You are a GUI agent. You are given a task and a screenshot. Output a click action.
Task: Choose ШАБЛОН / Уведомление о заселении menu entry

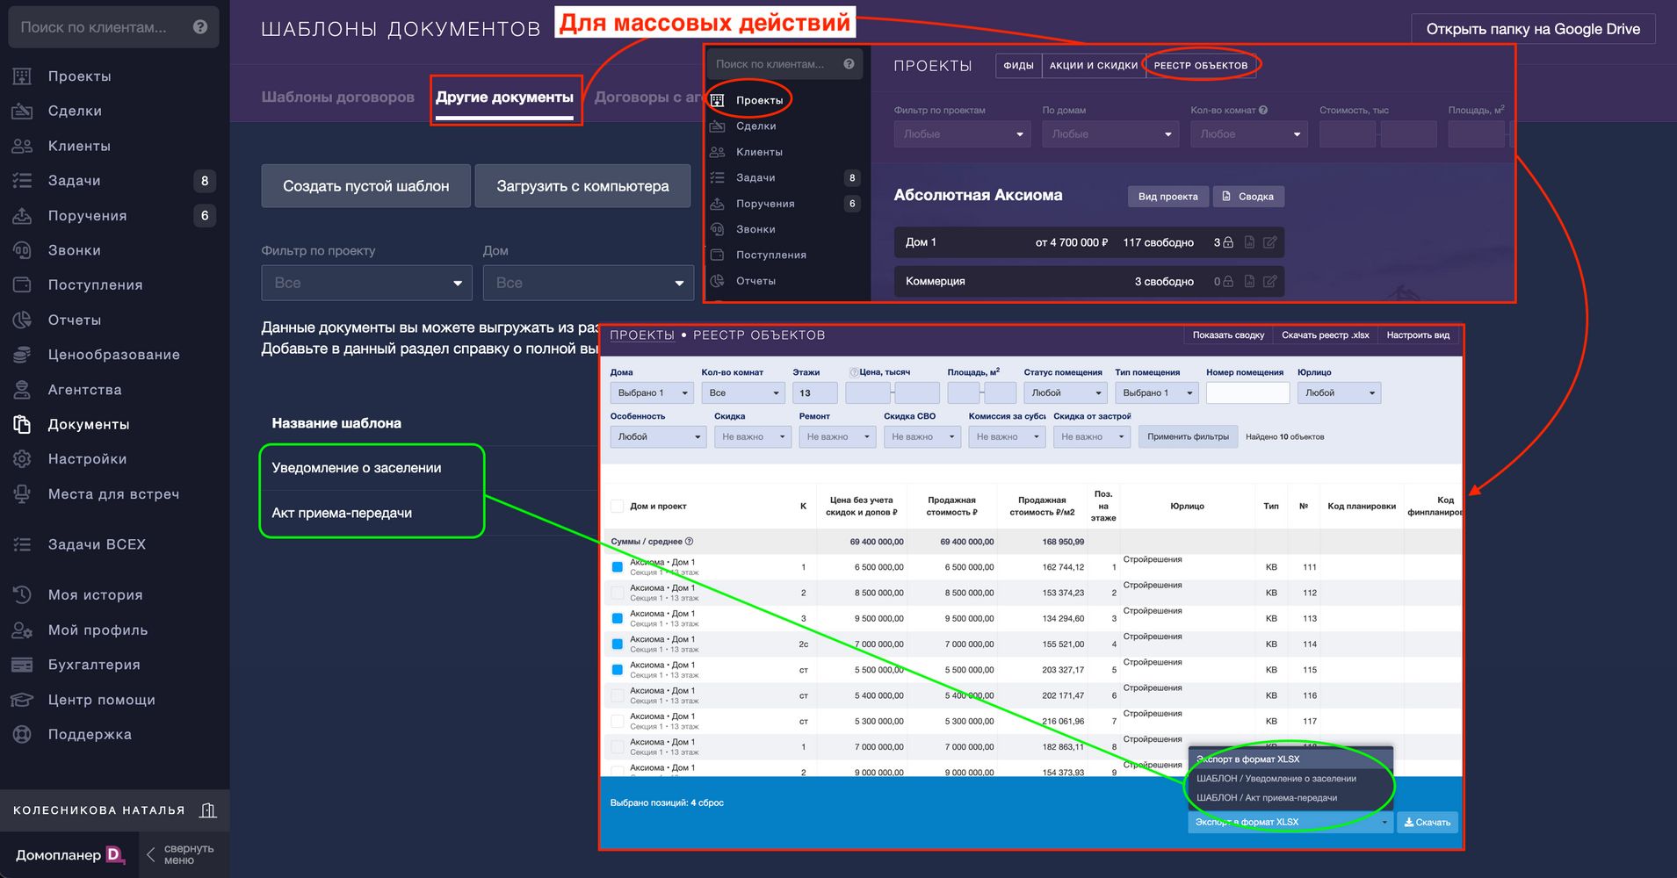pyautogui.click(x=1276, y=779)
